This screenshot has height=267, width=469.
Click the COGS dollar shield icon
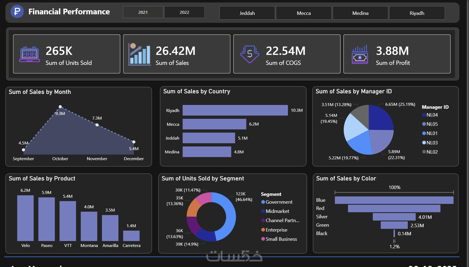(250, 54)
